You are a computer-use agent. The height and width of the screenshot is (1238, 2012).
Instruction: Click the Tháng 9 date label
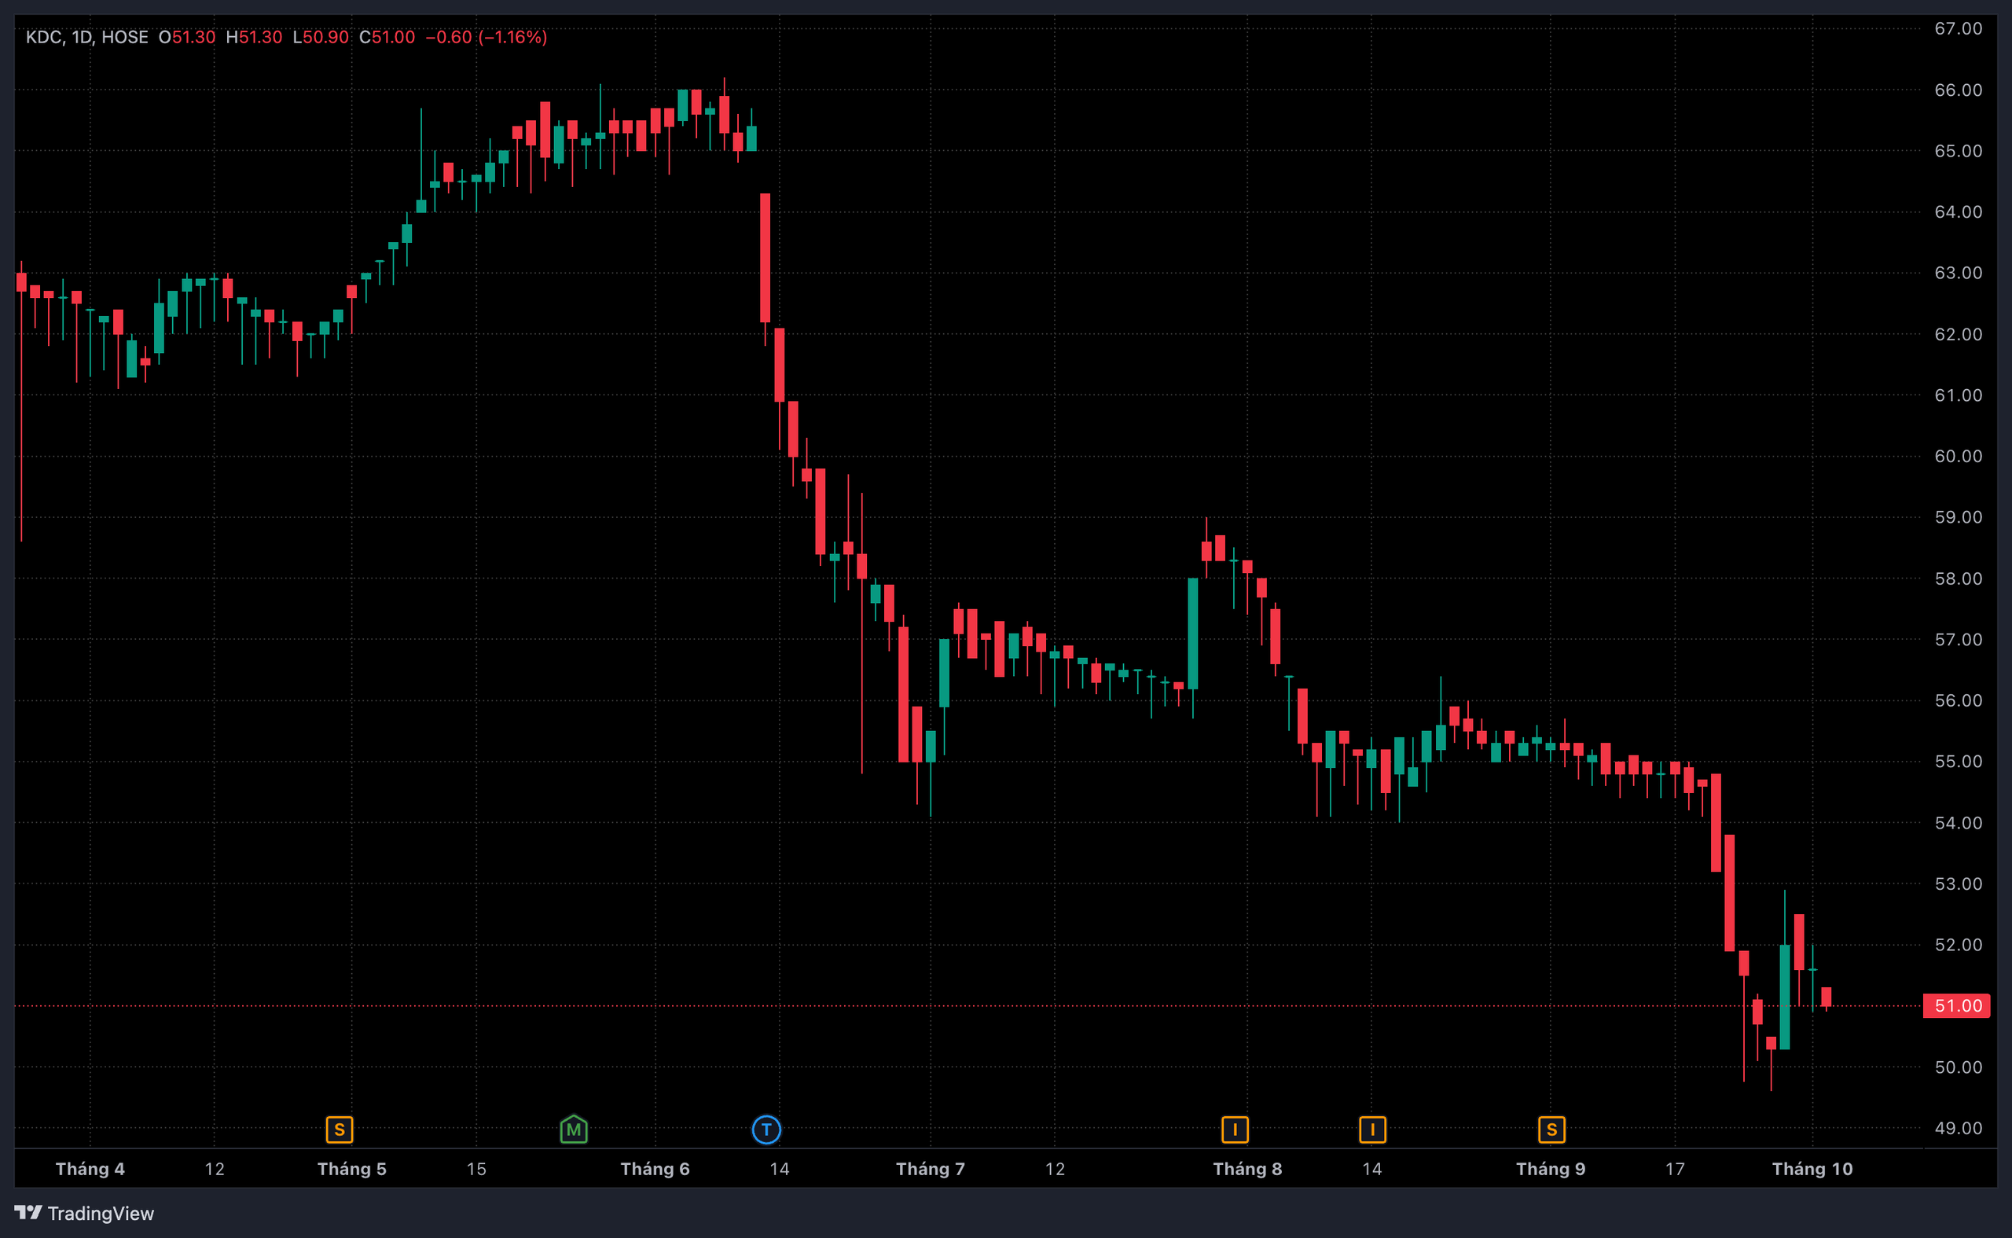[1551, 1170]
